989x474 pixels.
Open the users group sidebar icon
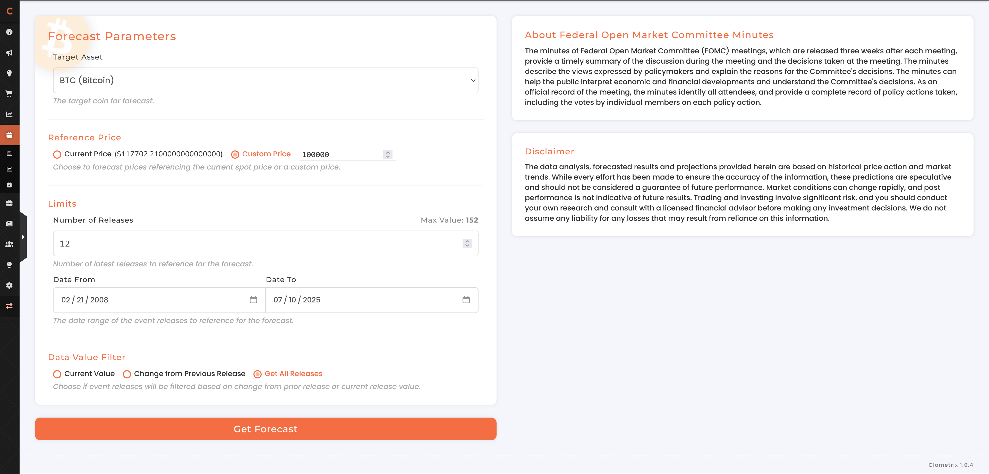point(9,244)
